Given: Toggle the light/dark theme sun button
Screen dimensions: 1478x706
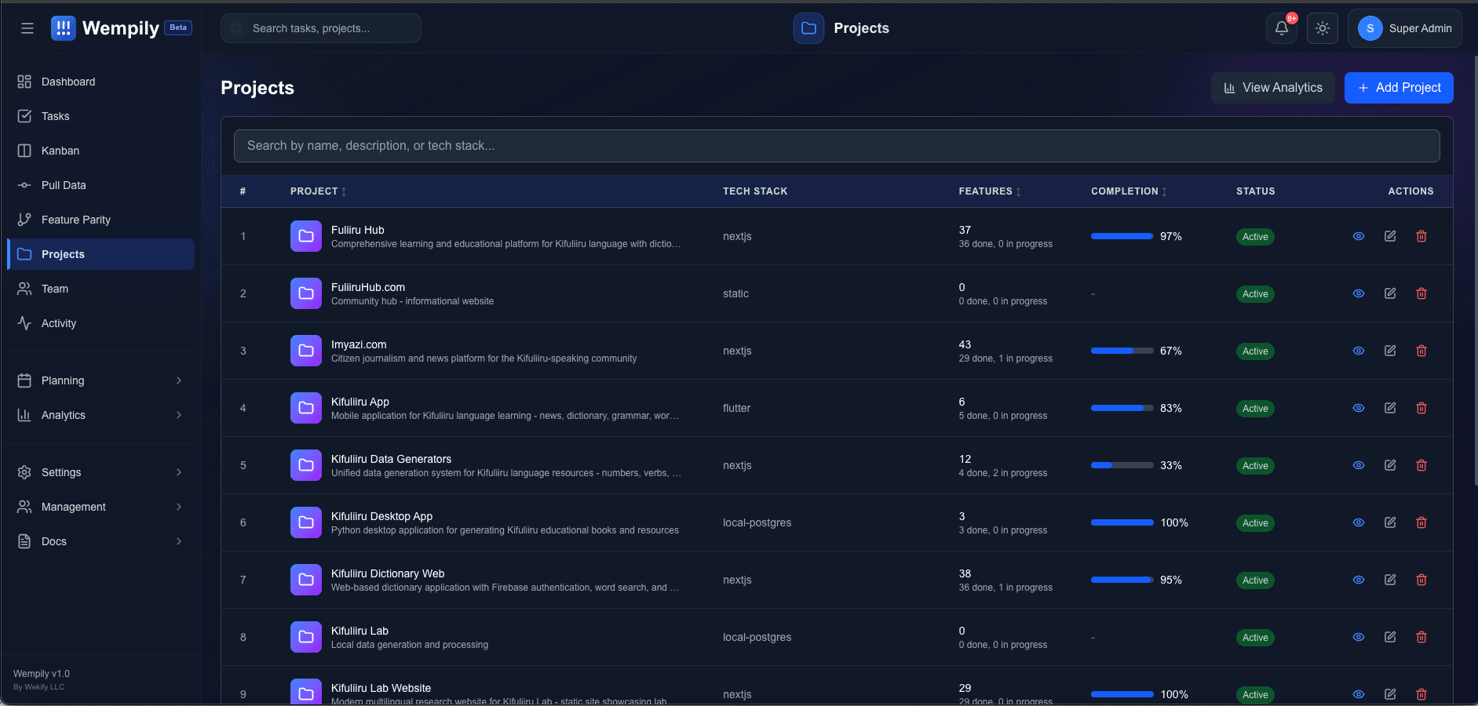Looking at the screenshot, I should 1322,28.
